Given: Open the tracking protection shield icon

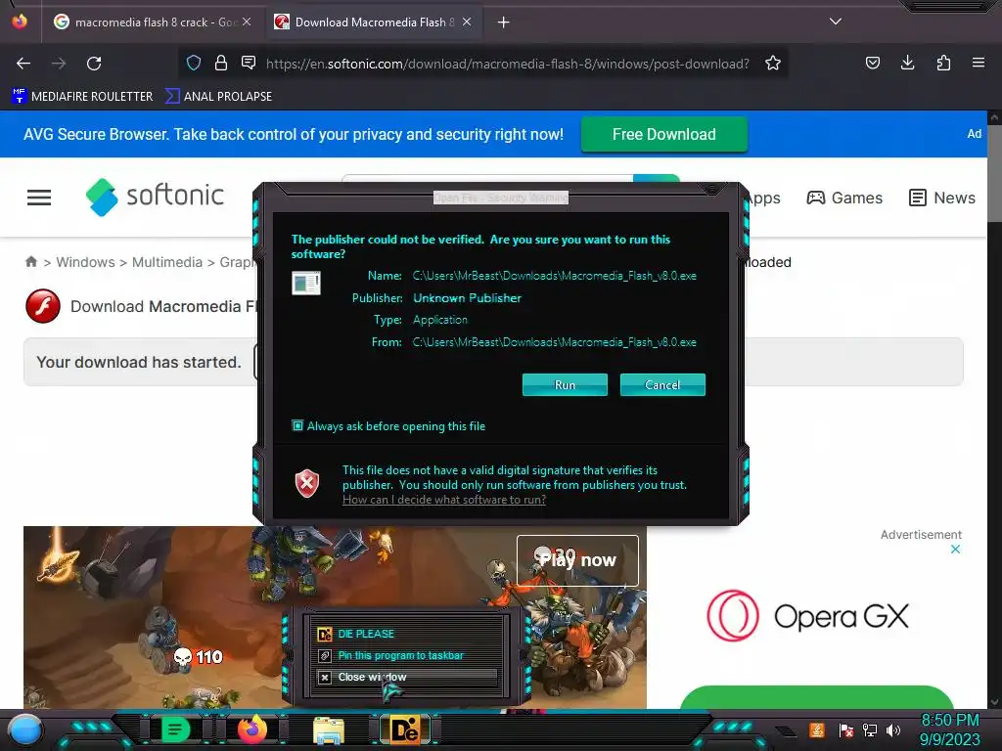Looking at the screenshot, I should 194,63.
